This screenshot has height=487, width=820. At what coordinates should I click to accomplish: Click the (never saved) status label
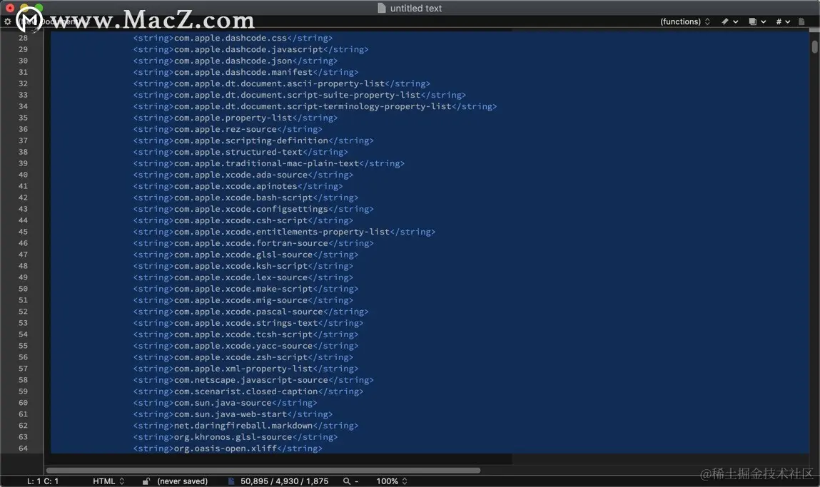(183, 481)
